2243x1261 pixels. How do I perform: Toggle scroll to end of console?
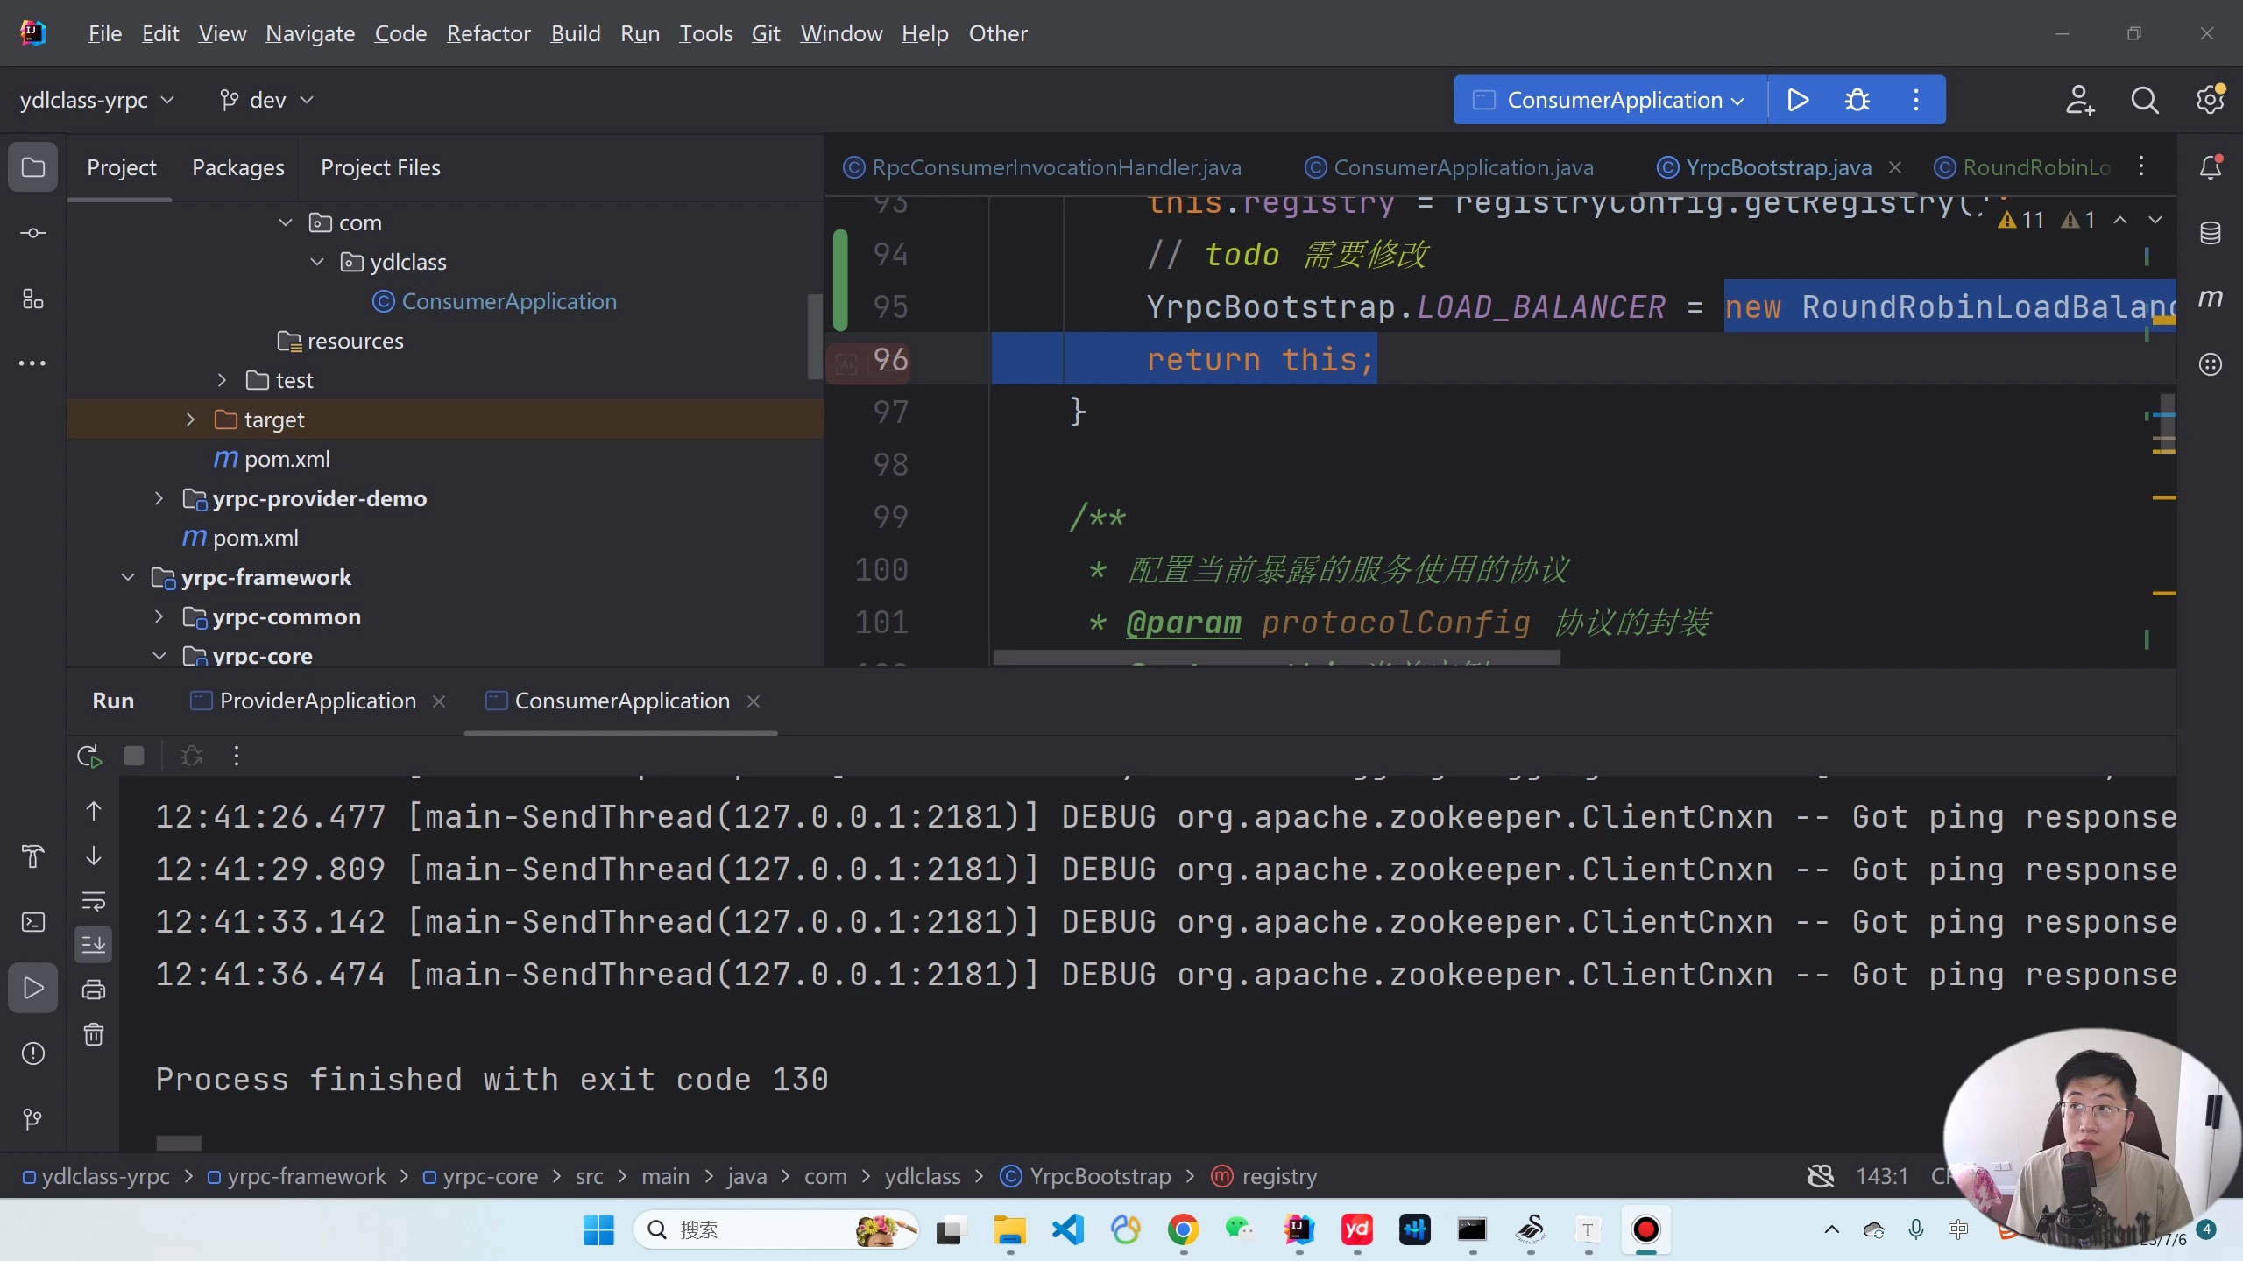[94, 944]
